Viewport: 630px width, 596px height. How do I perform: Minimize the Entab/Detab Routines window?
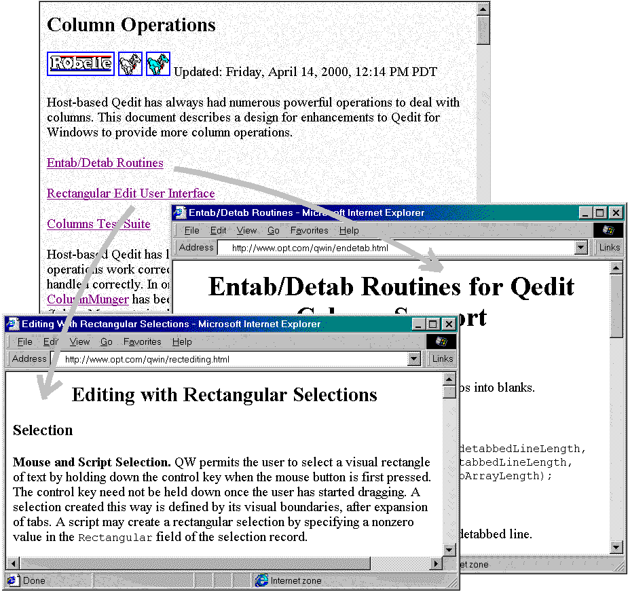point(585,212)
